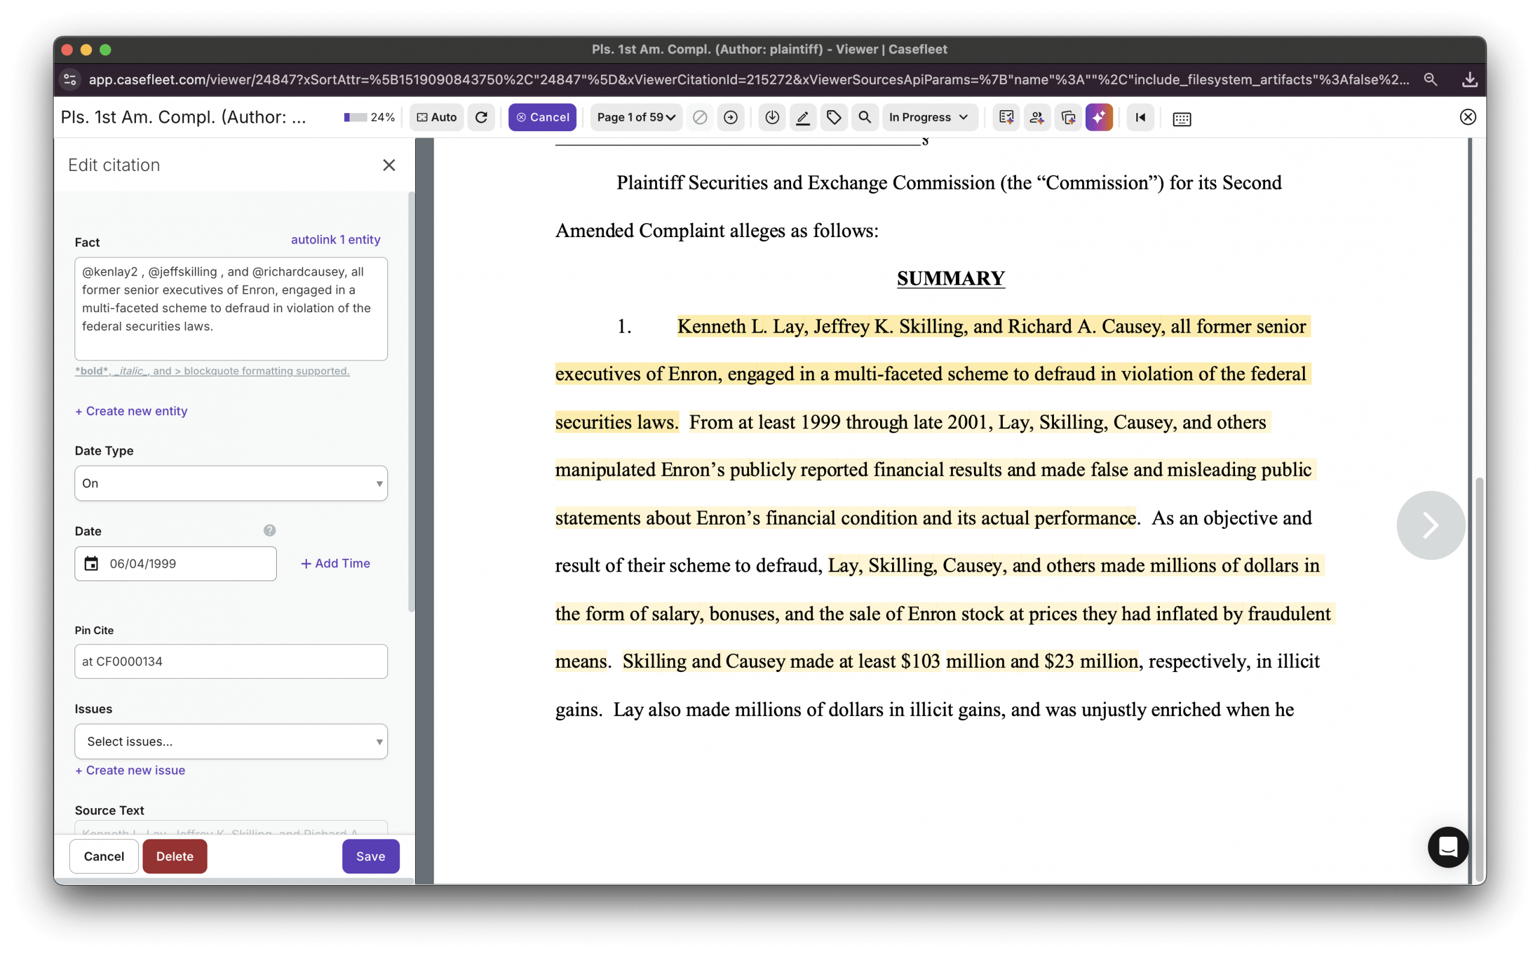Click the rotate/refresh icon in toolbar
Image resolution: width=1540 pixels, height=956 pixels.
[482, 117]
